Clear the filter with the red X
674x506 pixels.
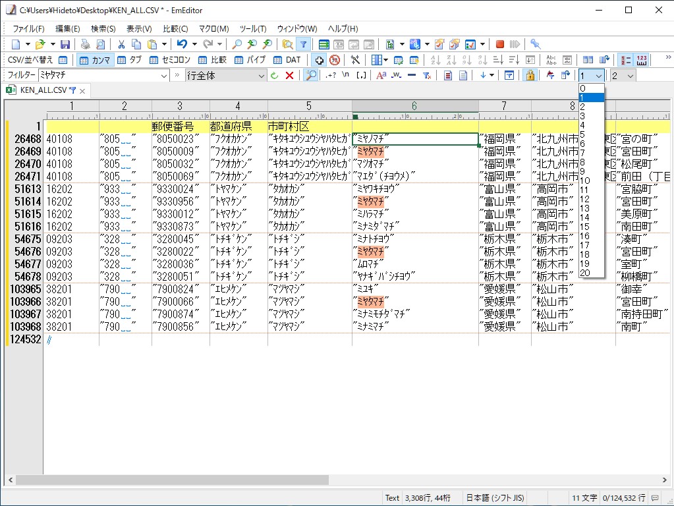coord(290,76)
